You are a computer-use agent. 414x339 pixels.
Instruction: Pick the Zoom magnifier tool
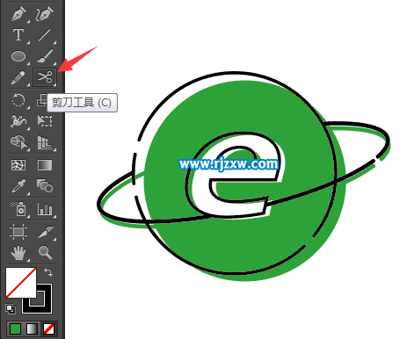(45, 252)
